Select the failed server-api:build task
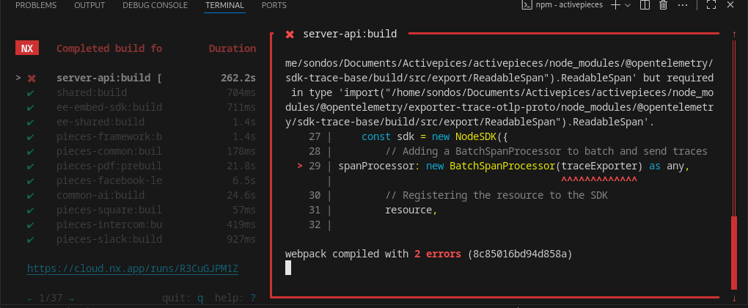Screen dimensions: 748x308 [x=109, y=78]
